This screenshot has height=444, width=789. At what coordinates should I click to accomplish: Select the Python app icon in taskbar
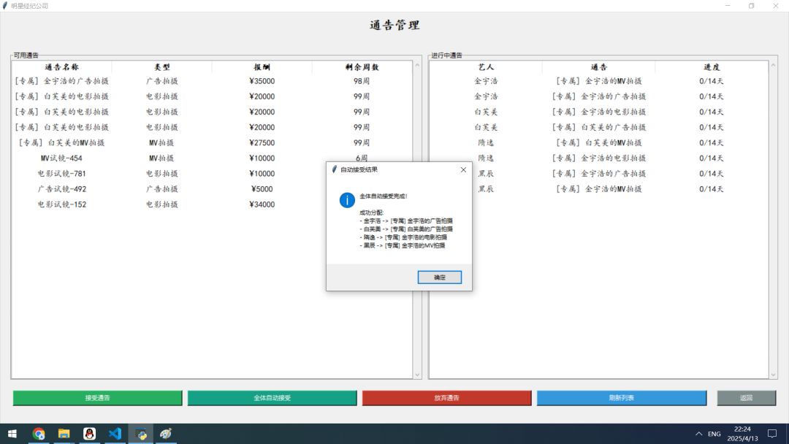[x=140, y=434]
